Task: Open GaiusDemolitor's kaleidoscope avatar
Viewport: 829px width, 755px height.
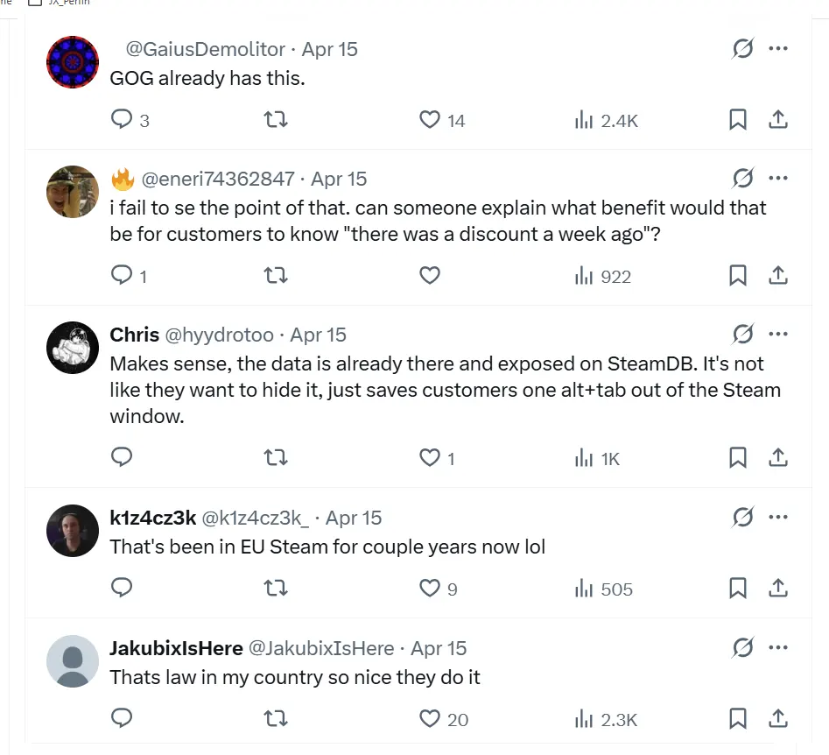Action: coord(73,62)
